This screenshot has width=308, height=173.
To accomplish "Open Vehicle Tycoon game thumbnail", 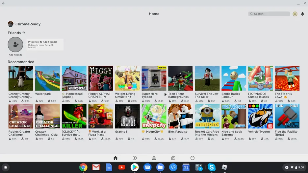I will click(261, 116).
